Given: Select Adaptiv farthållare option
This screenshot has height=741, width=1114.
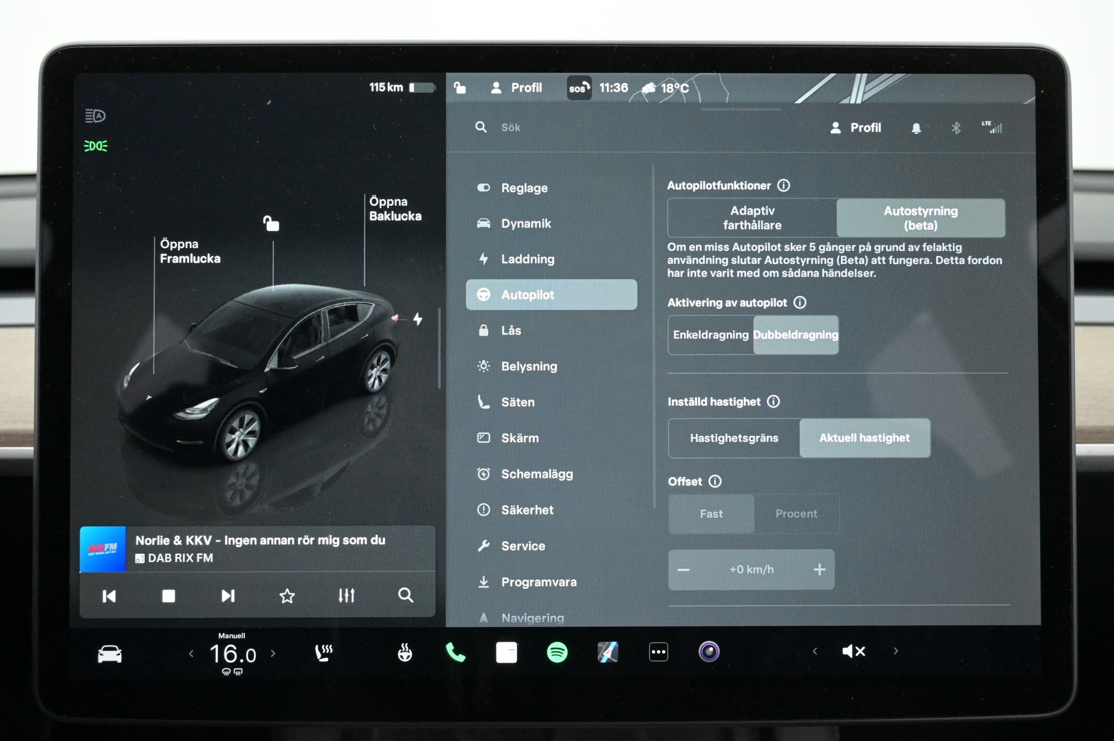Looking at the screenshot, I should tap(752, 218).
